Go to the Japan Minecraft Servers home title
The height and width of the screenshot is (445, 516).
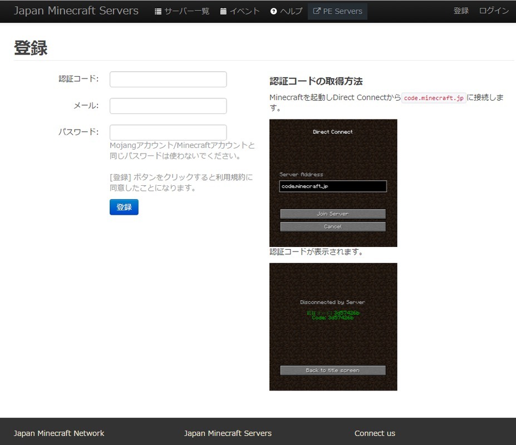76,11
